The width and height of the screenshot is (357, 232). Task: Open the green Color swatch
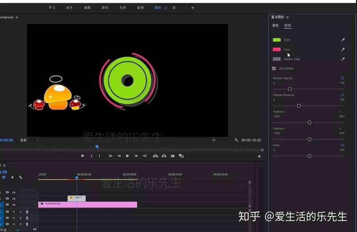277,40
